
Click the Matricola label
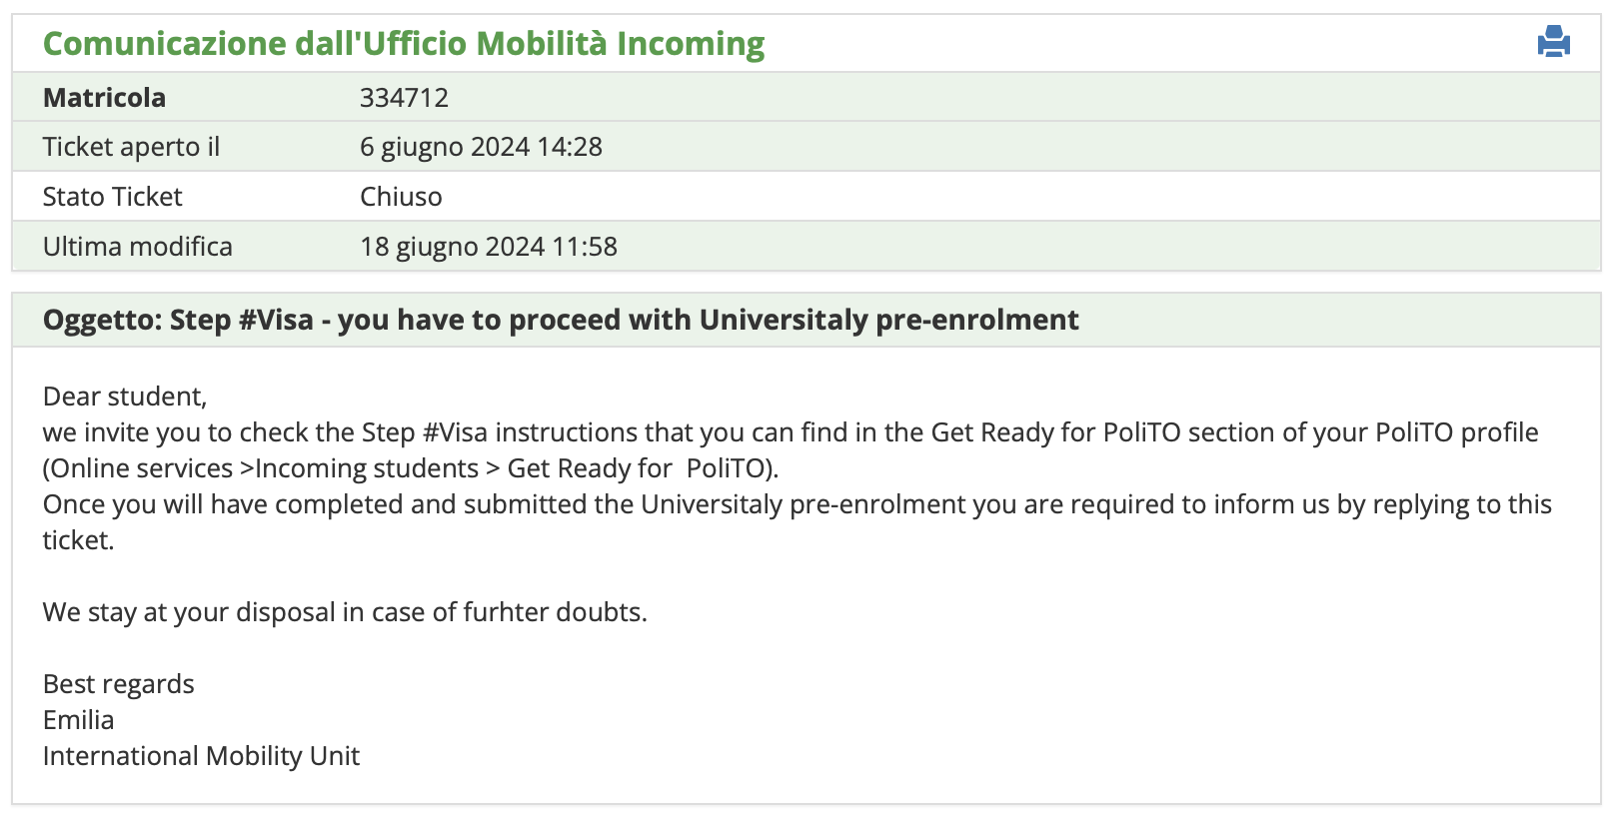point(104,98)
